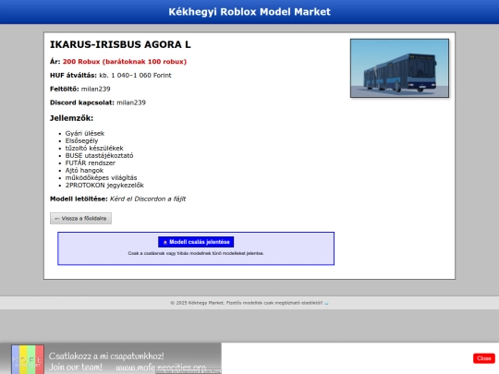Select the 'IKARUS-IRISBUS AGORA L' heading
This screenshot has width=499, height=374.
pos(120,44)
